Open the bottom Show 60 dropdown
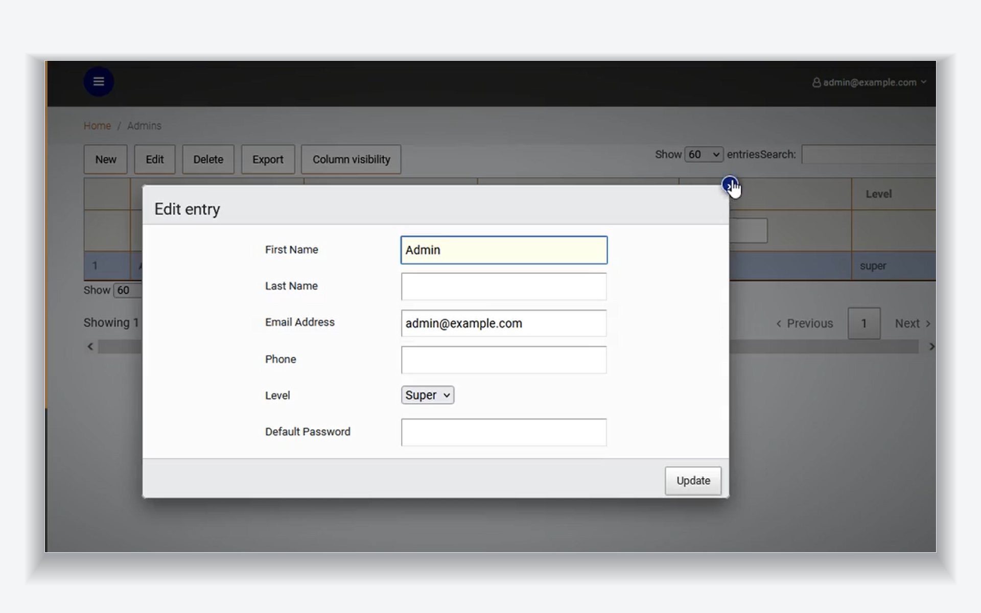The height and width of the screenshot is (613, 981). (128, 290)
